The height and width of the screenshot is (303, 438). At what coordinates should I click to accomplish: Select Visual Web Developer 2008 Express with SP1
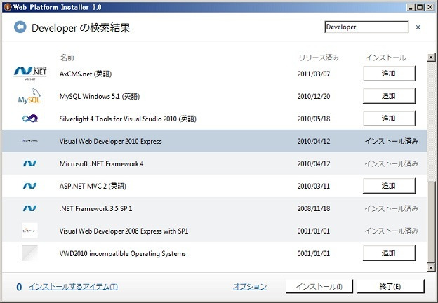point(124,231)
